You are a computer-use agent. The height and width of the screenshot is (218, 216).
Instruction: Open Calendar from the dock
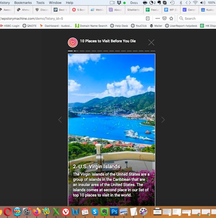coord(85,212)
